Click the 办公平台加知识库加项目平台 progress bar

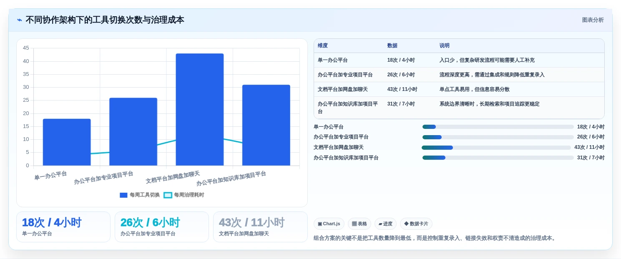coord(498,158)
